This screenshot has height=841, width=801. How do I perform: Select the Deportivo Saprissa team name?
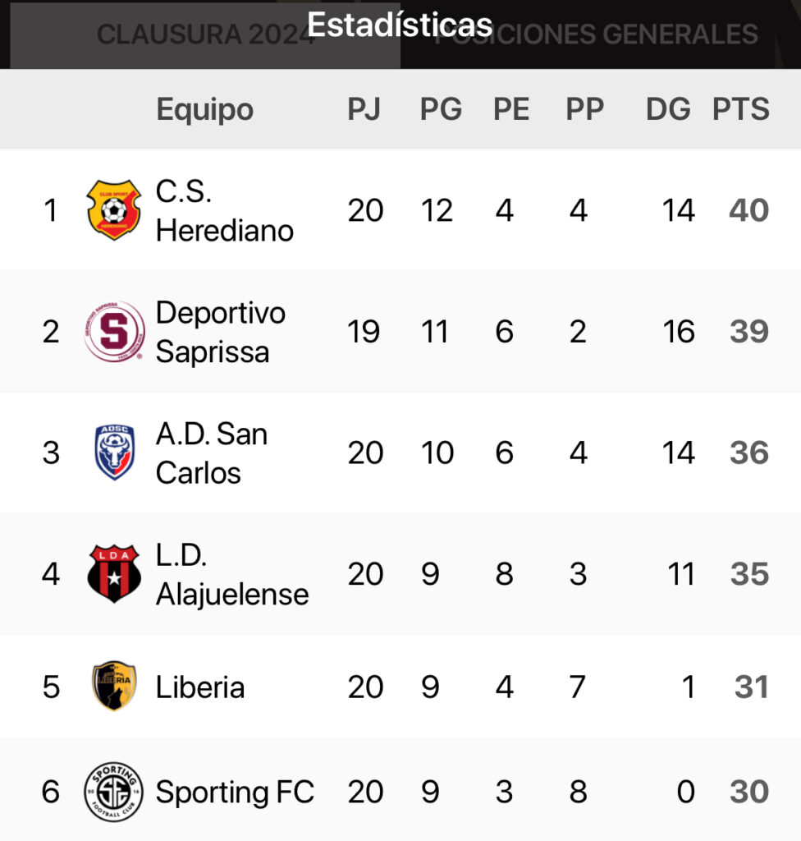tap(220, 332)
